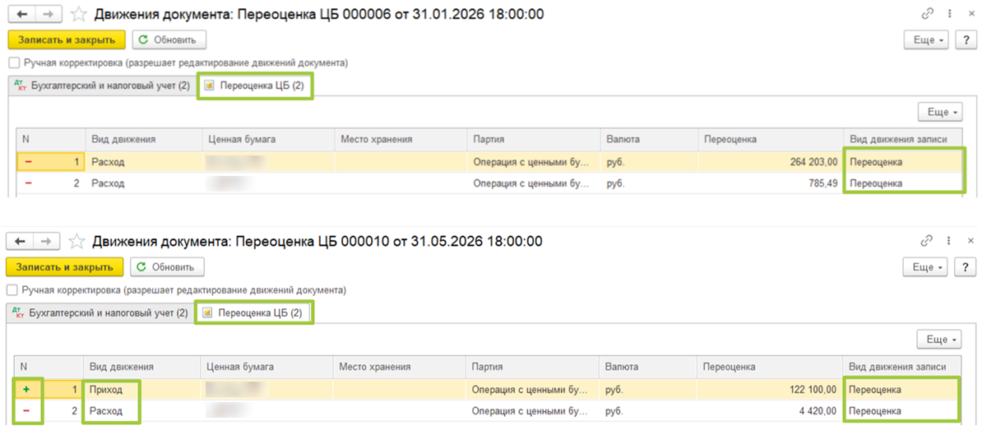Screen dimensions: 987x435
Task: Switch to Бухгалтерский и налоговый учет tab, 000010
Action: point(100,312)
